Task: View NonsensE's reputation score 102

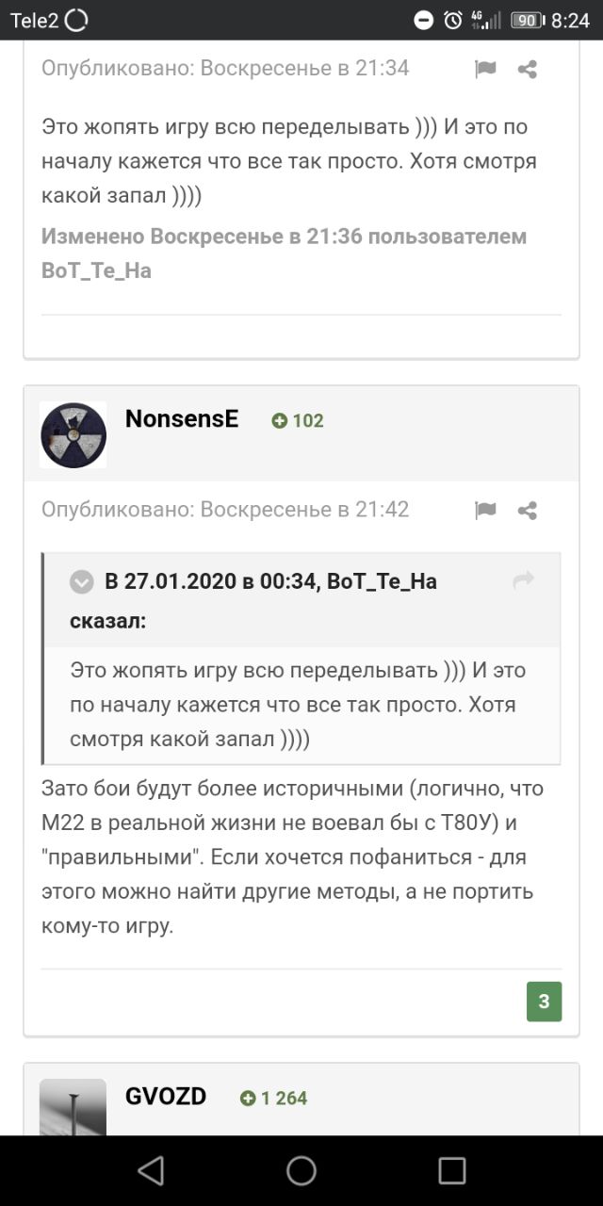Action: point(298,421)
